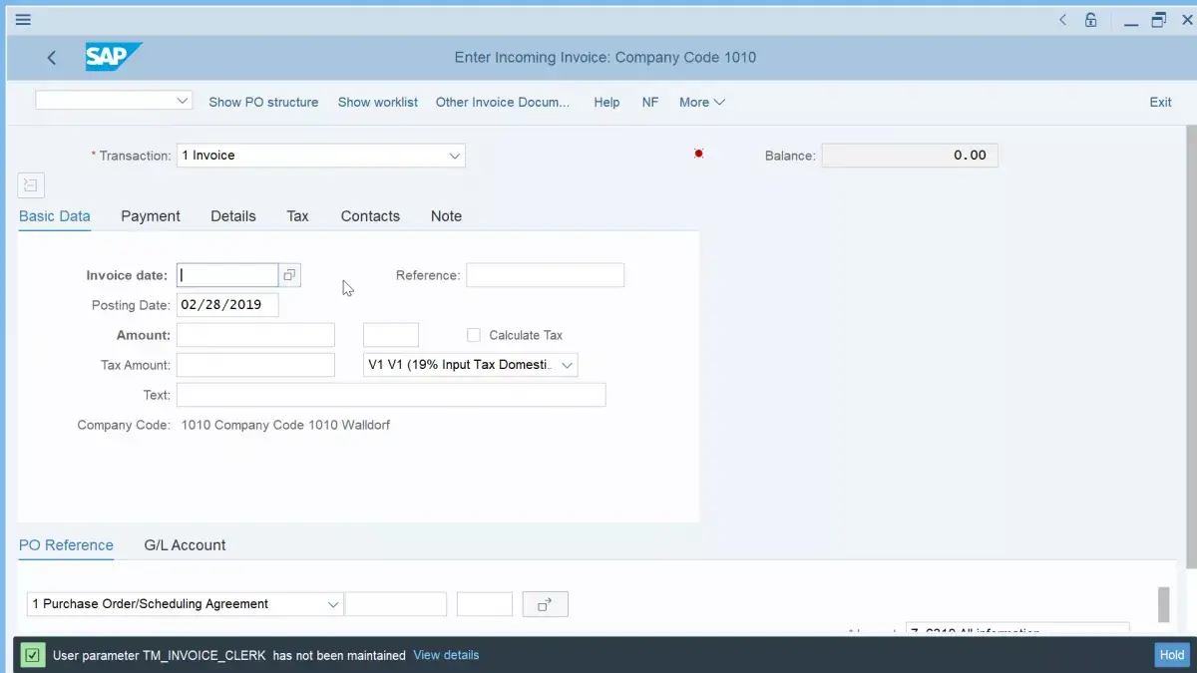This screenshot has width=1197, height=673.
Task: Click the purchase order number field
Action: [396, 604]
